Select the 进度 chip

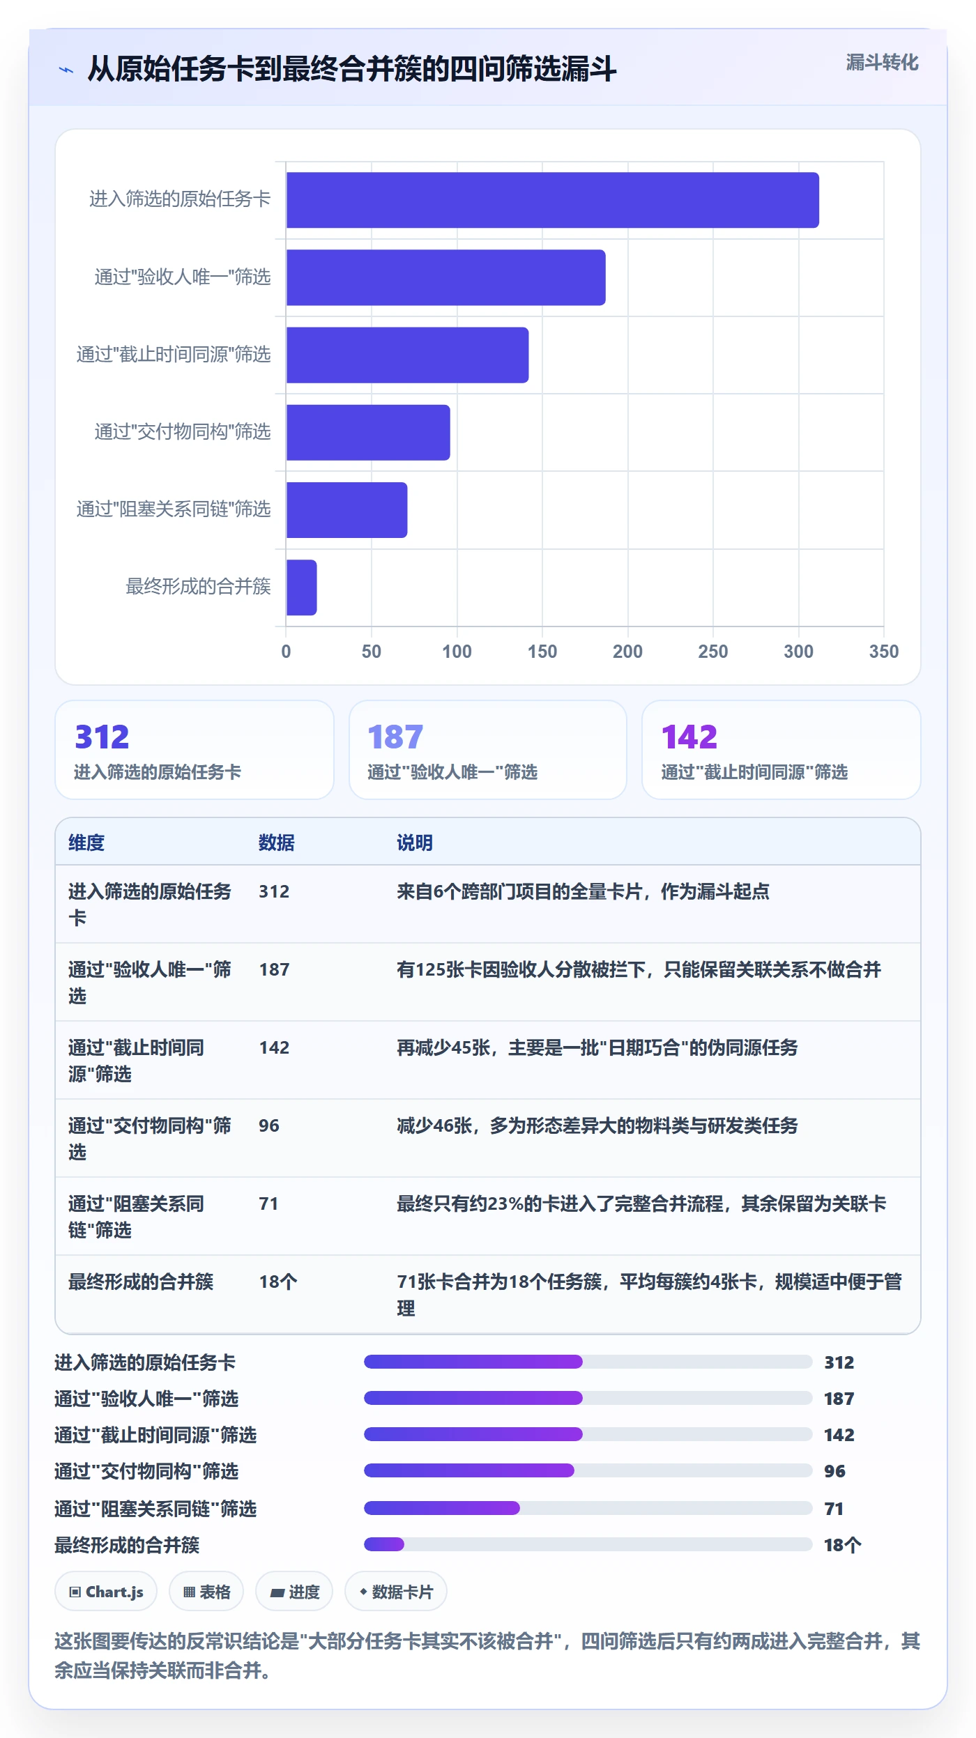tap(294, 1592)
